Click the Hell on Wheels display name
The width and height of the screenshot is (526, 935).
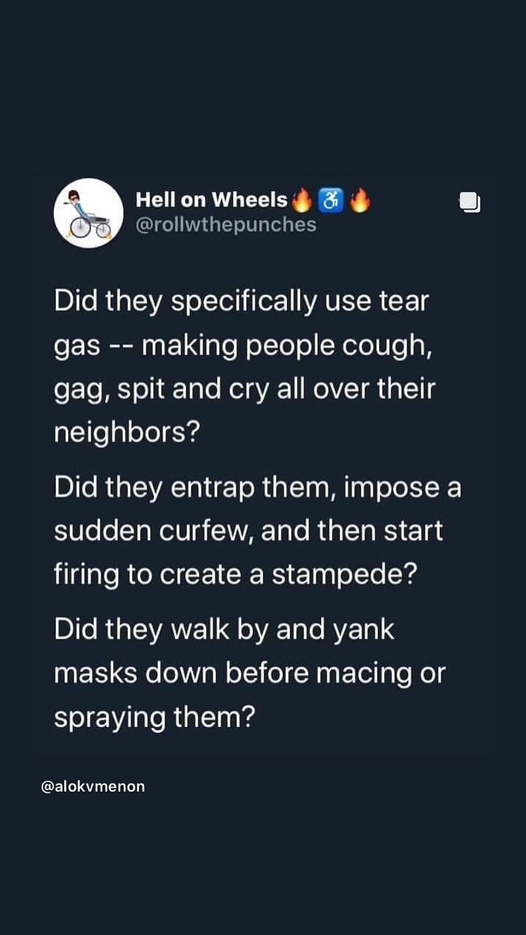211,200
